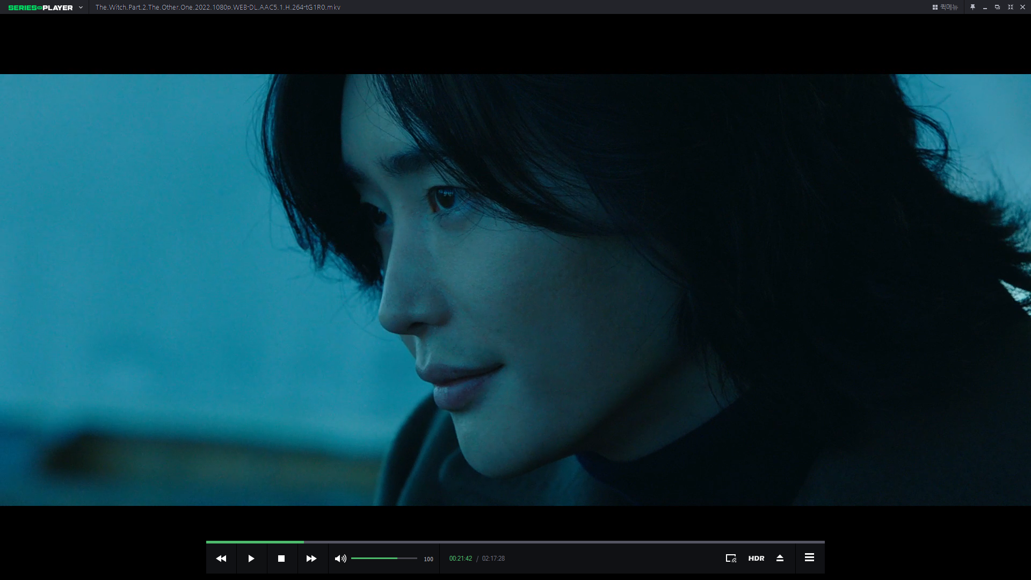1031x580 pixels.
Task: Open the screen casting icon
Action: point(731,559)
